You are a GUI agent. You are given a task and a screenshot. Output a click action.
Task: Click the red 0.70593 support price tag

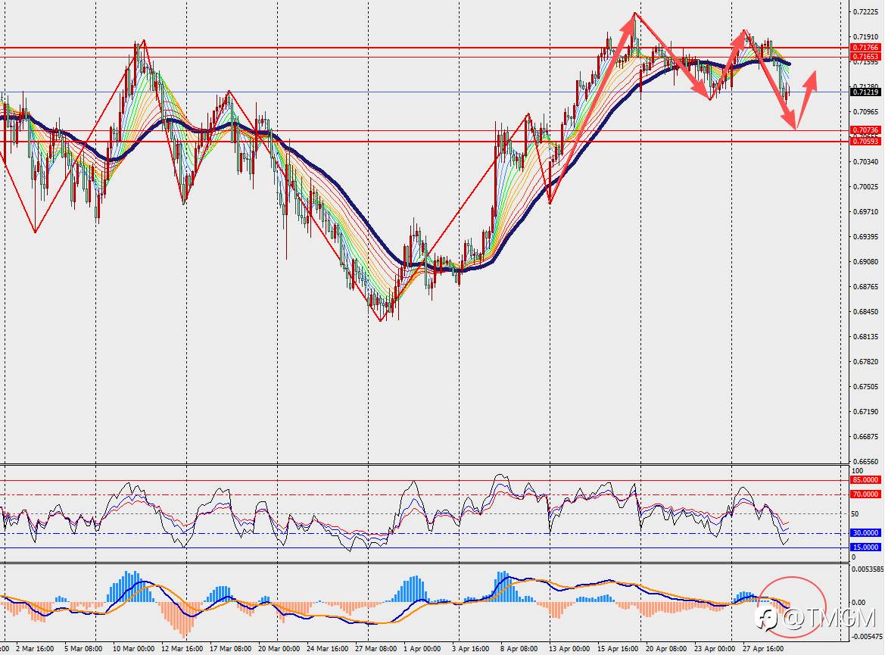pos(865,141)
